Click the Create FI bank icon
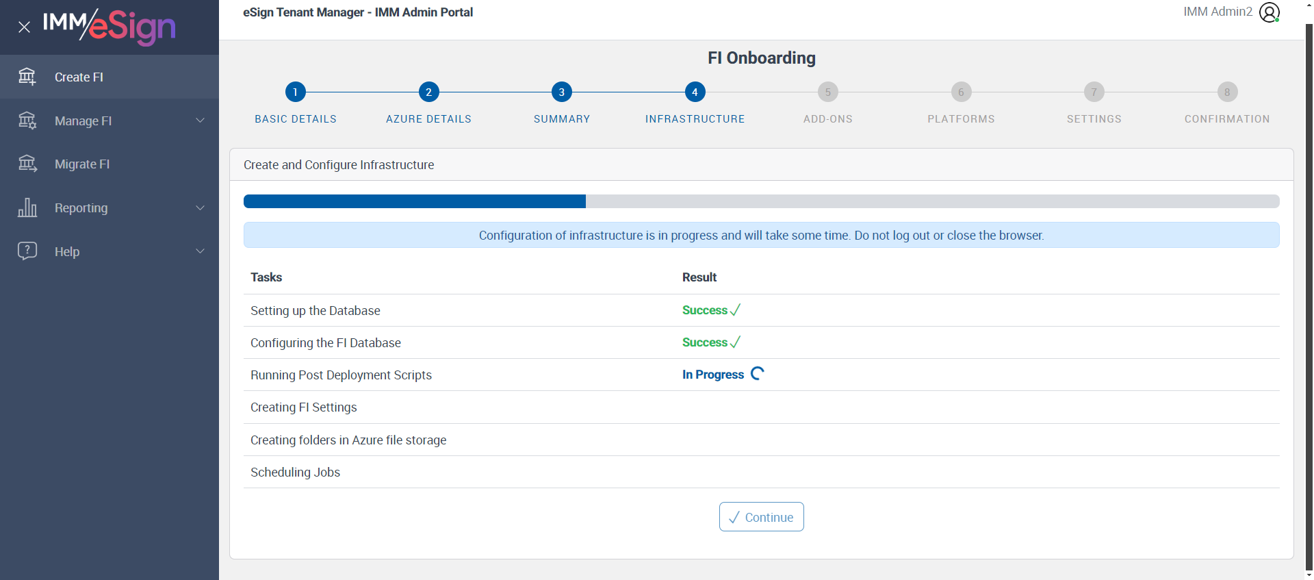1314x580 pixels. [x=27, y=77]
